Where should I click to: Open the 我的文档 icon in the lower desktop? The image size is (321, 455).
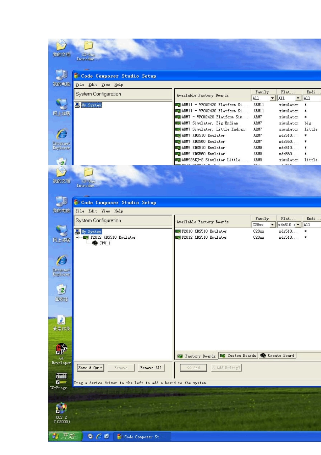[61, 174]
